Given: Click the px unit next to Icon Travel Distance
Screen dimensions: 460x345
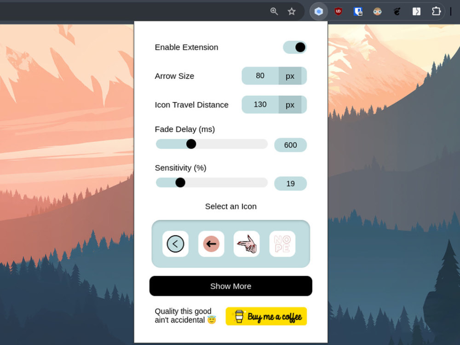Looking at the screenshot, I should click(x=290, y=105).
